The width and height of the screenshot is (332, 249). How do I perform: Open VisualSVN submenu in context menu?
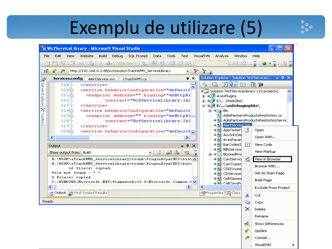(269, 245)
